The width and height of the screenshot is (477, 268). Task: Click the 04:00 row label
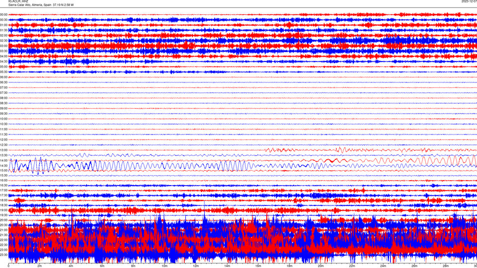point(3,56)
